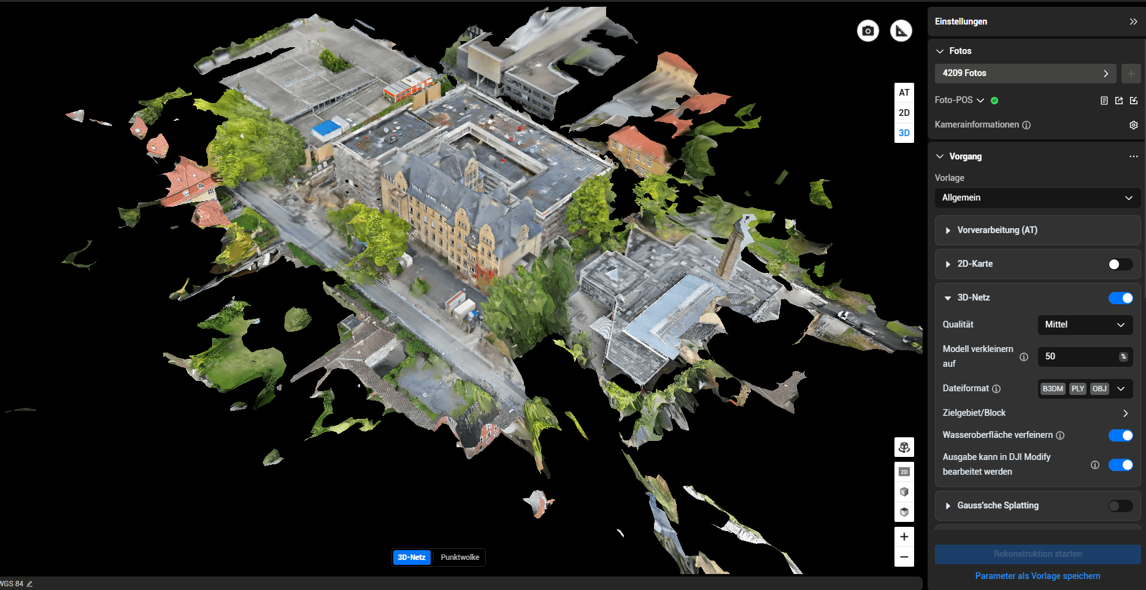Turn off Wasseroberfläche verfeinern switch
1146x590 pixels.
coord(1120,435)
